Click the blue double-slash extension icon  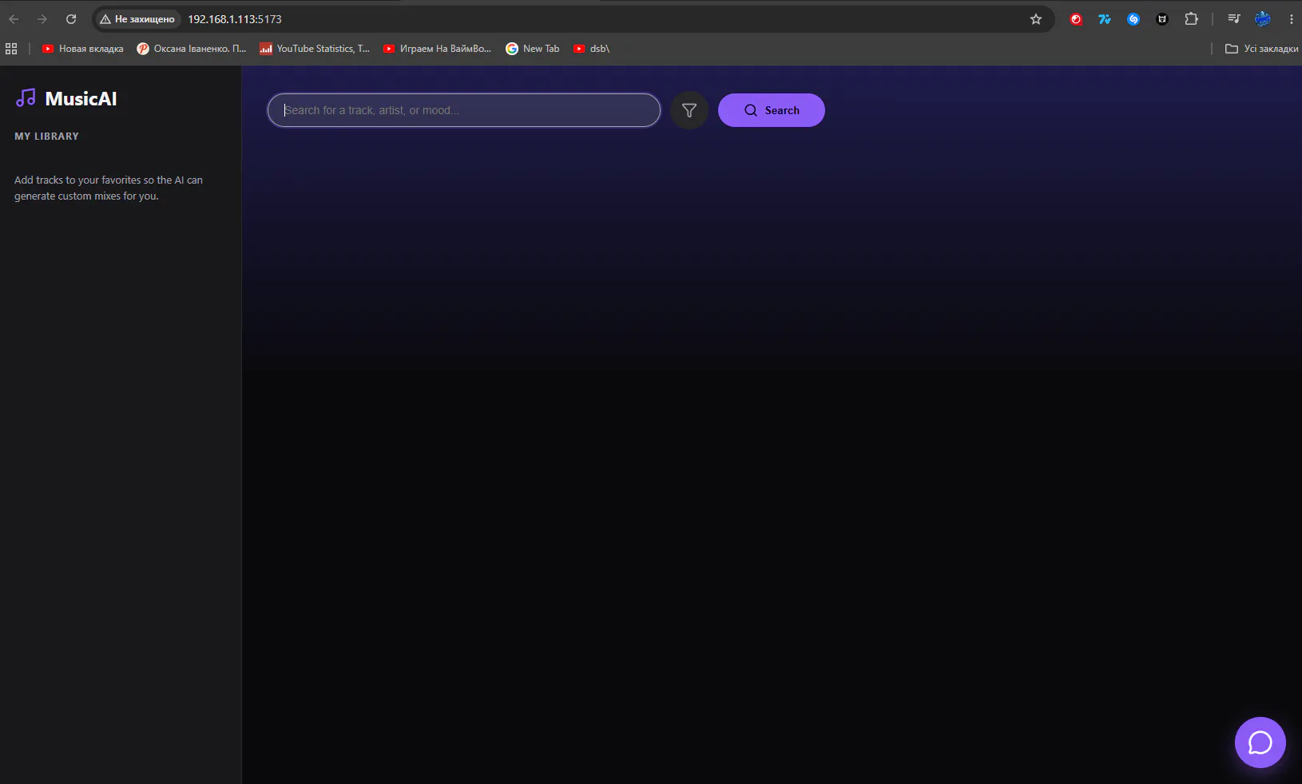pos(1105,19)
